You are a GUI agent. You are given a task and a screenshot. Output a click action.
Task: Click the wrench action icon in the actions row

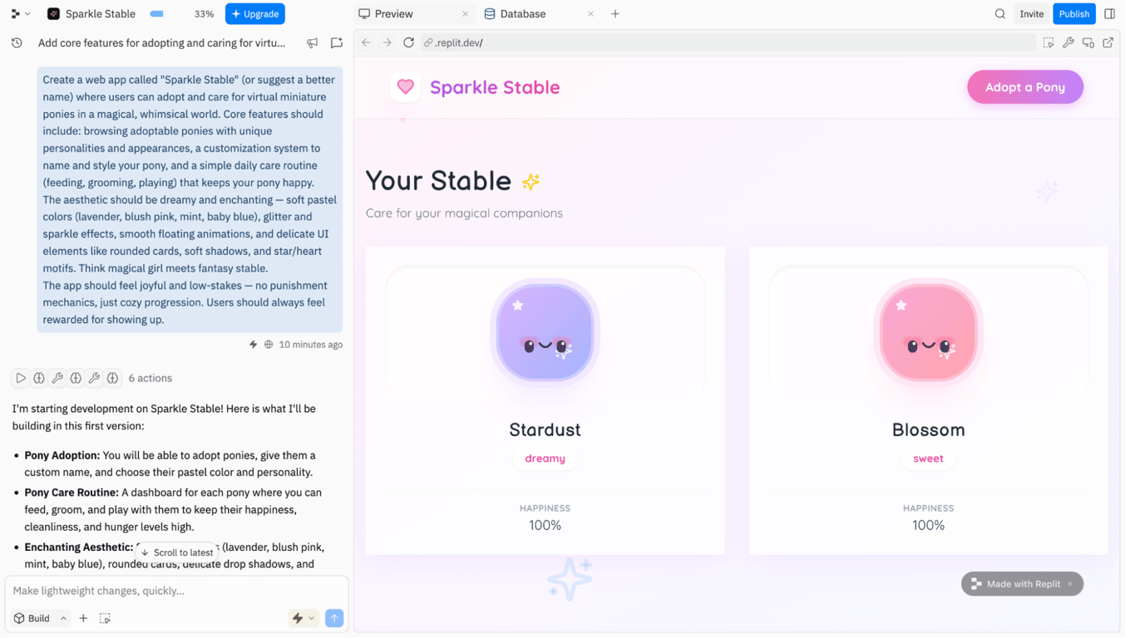pos(57,378)
